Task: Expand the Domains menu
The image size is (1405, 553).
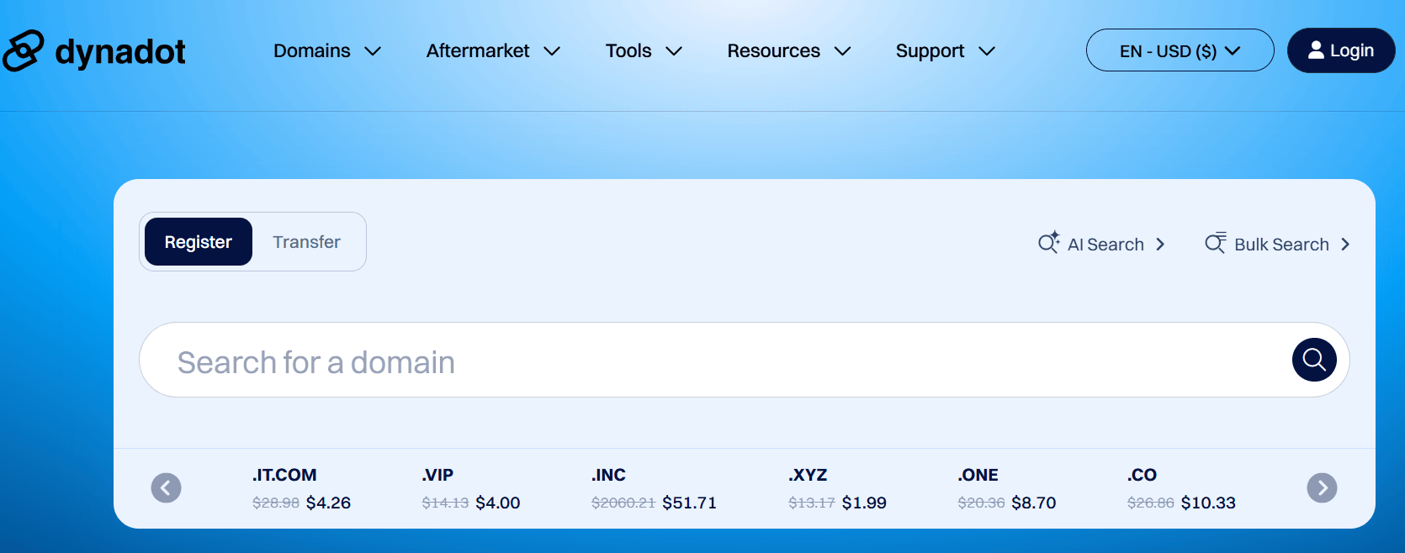Action: (327, 51)
